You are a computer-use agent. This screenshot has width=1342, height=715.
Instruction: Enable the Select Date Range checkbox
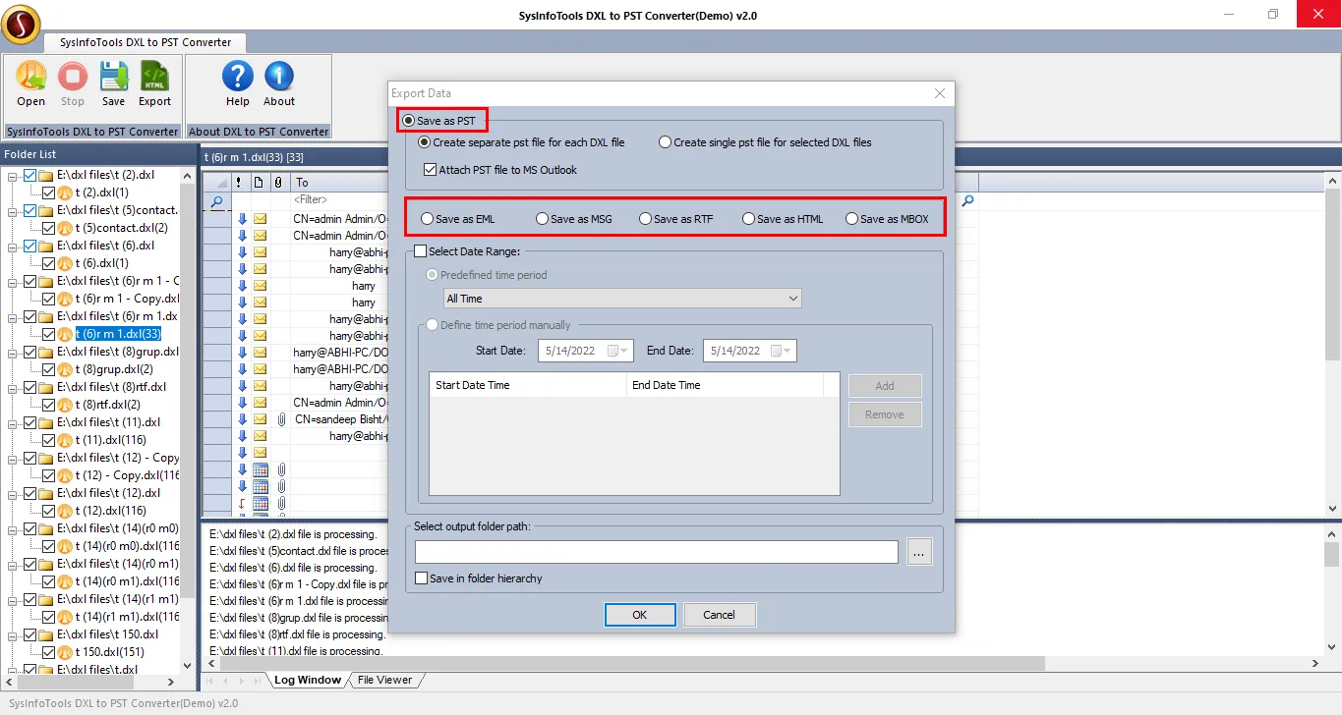pos(421,251)
